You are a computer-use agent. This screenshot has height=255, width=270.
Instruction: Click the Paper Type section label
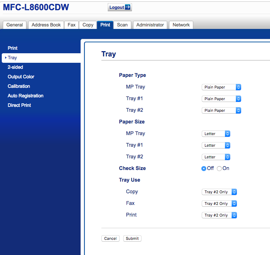(132, 75)
